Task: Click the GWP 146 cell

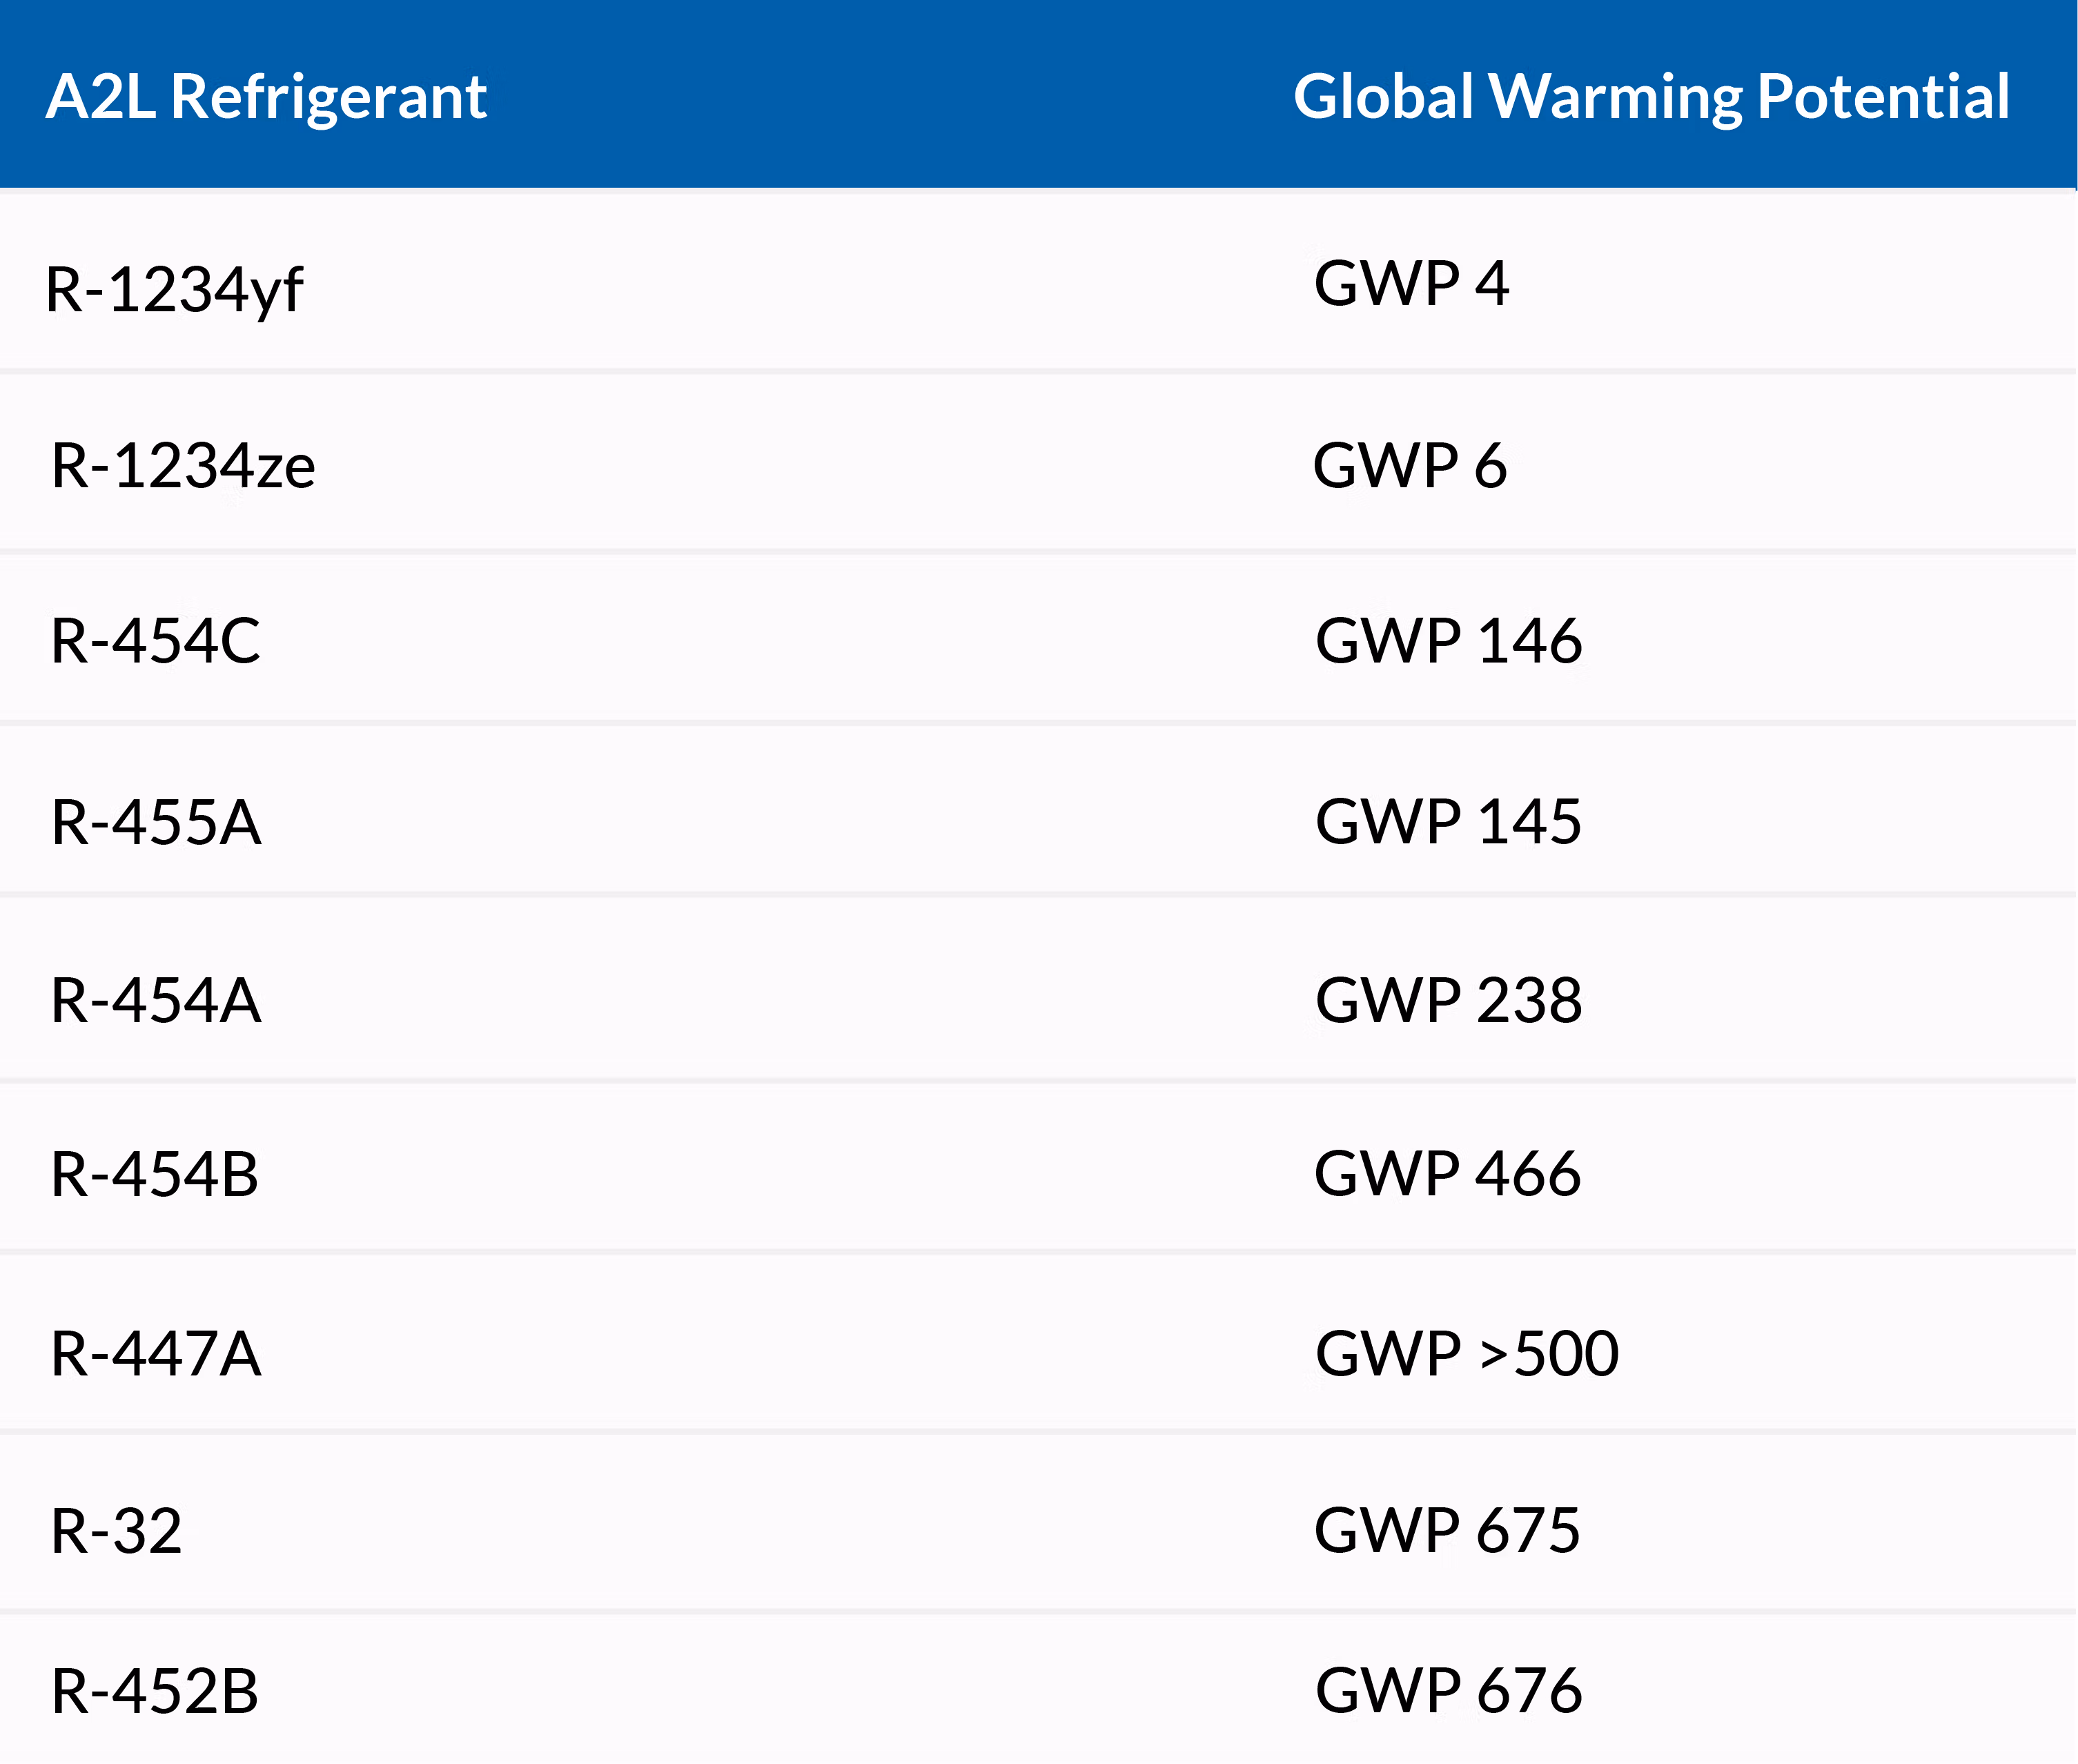Action: pos(1447,641)
